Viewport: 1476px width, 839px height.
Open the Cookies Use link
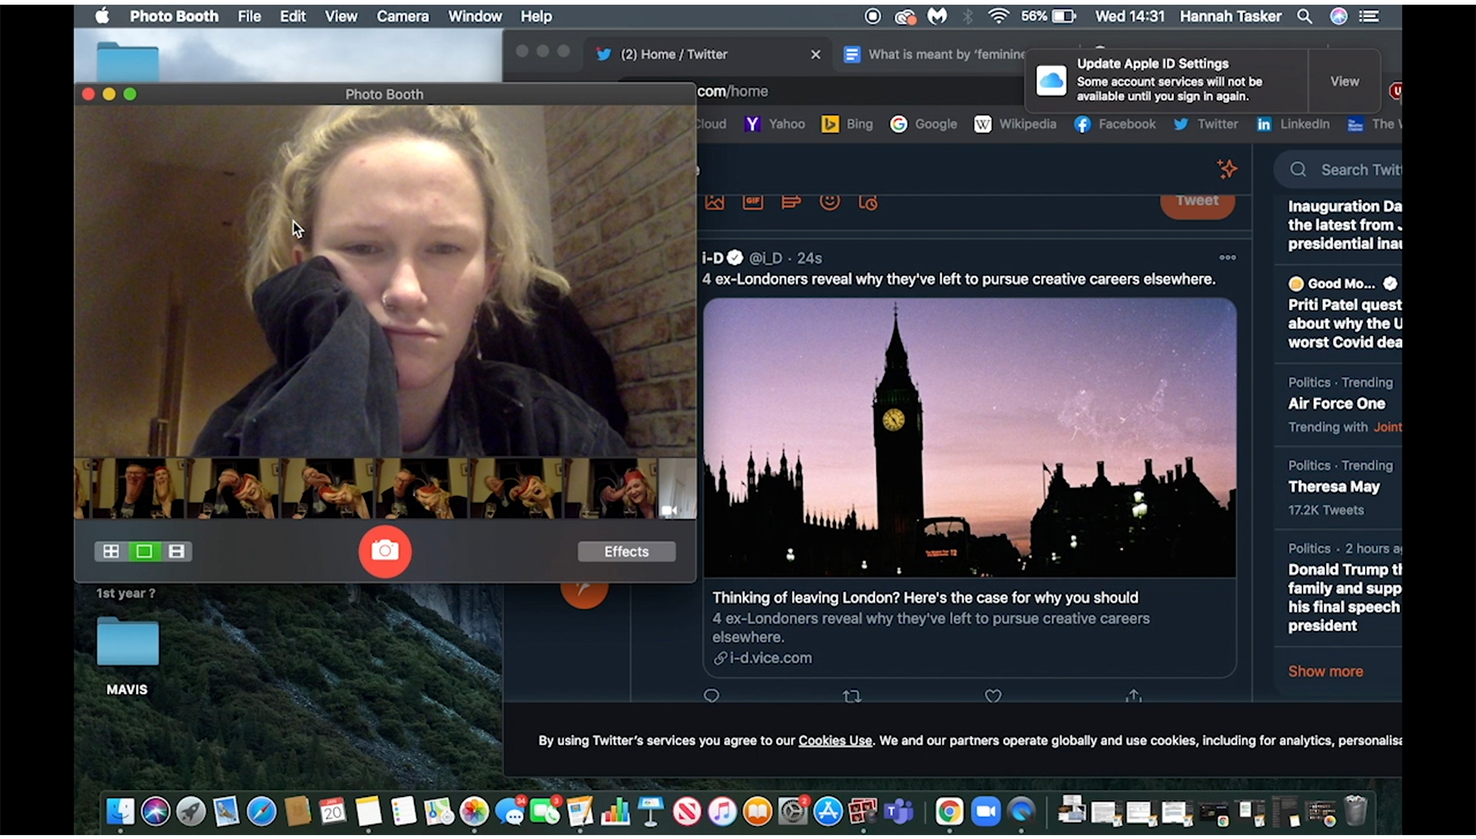coord(835,740)
